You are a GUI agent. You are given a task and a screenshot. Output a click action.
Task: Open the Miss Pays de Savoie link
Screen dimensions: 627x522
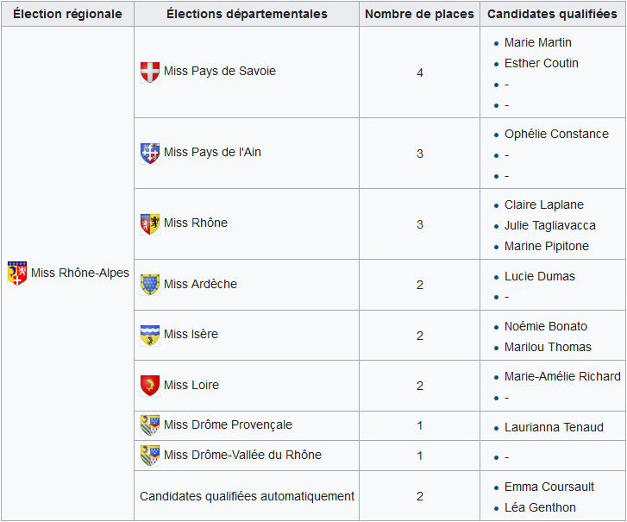coord(220,71)
